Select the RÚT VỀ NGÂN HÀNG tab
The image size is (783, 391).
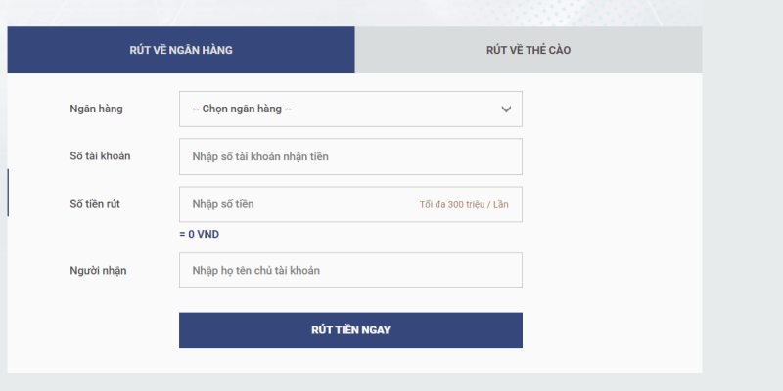(x=181, y=50)
